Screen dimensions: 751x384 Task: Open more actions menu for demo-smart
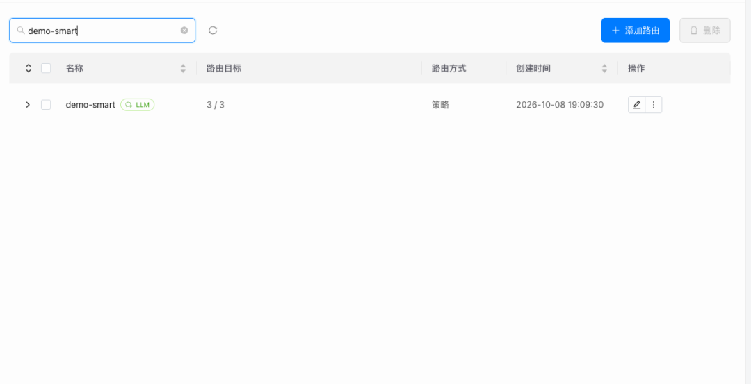click(654, 105)
